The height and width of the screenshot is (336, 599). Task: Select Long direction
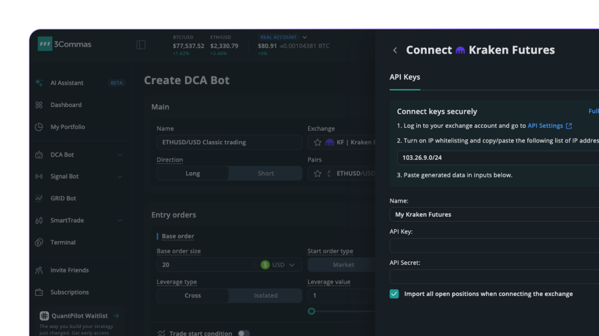193,173
